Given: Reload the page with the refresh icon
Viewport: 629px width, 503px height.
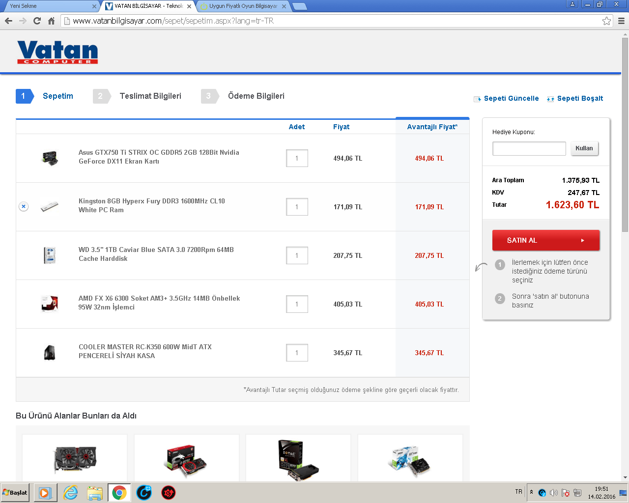Looking at the screenshot, I should (37, 21).
